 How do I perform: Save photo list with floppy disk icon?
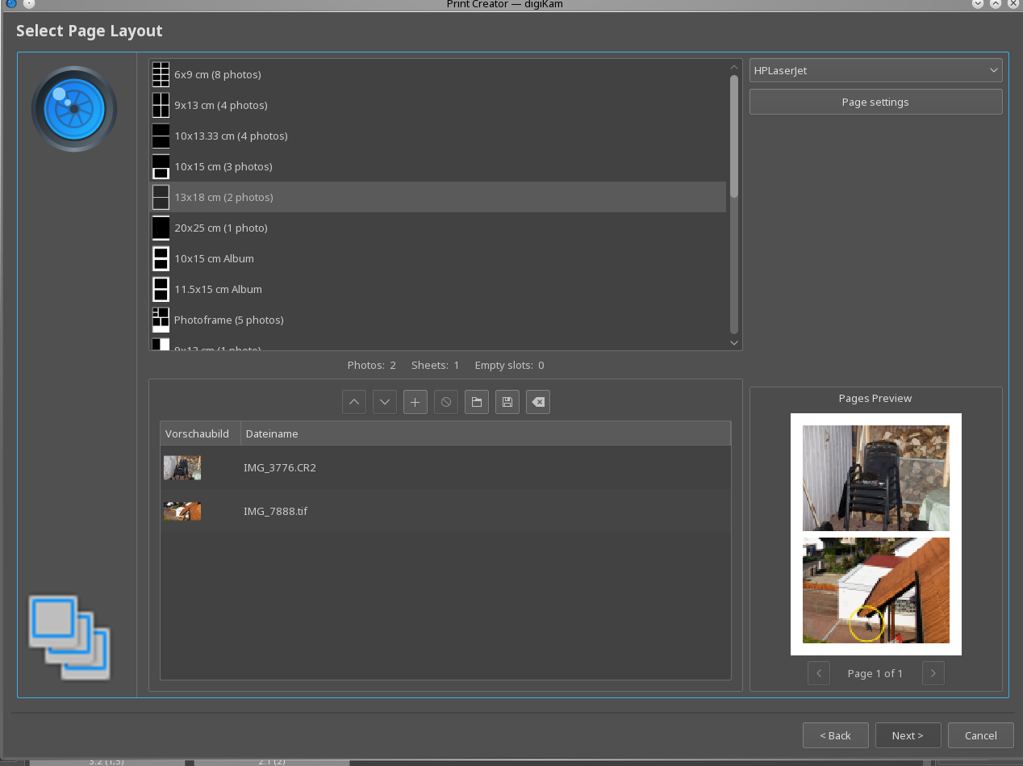507,402
